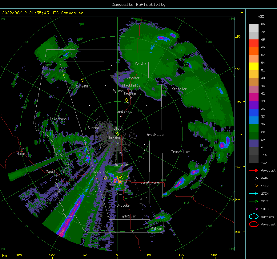The height and width of the screenshot is (259, 277).
Task: Click the 04DK legend text
Action: [x=265, y=178]
